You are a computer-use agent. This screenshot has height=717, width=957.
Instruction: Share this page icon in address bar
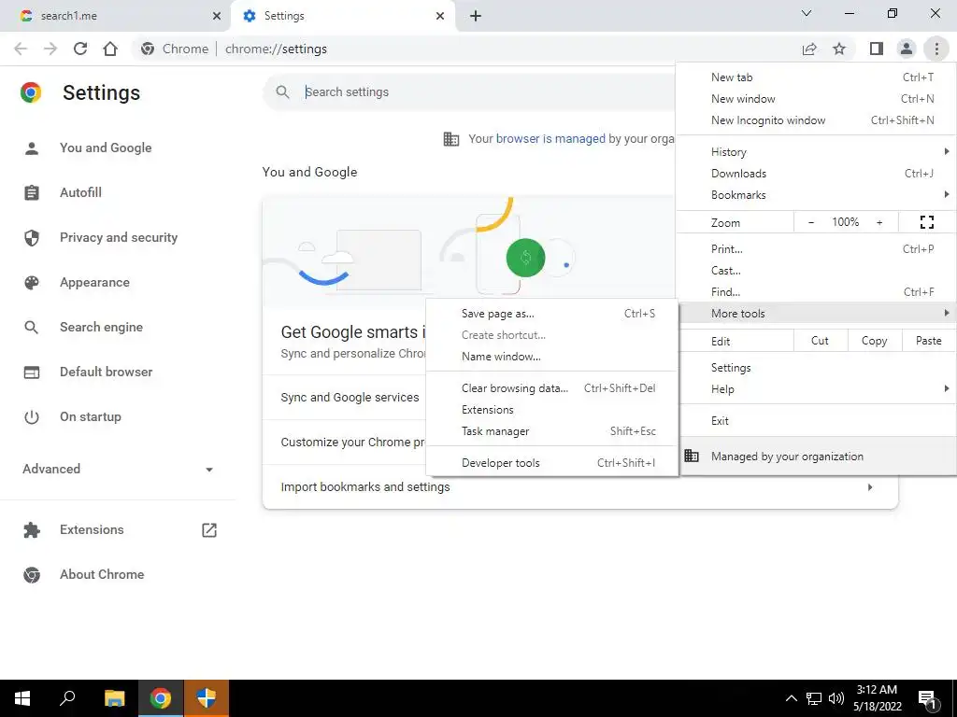(x=809, y=49)
